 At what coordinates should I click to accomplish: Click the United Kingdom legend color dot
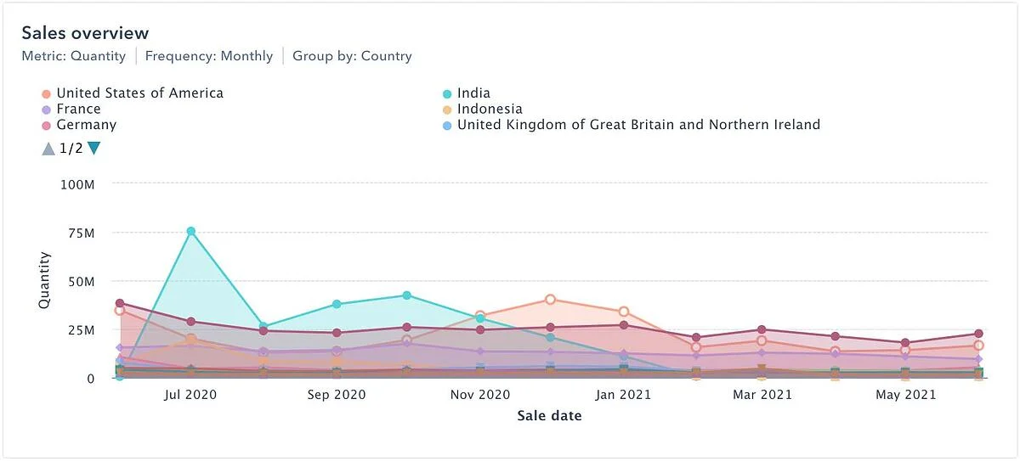(x=447, y=125)
